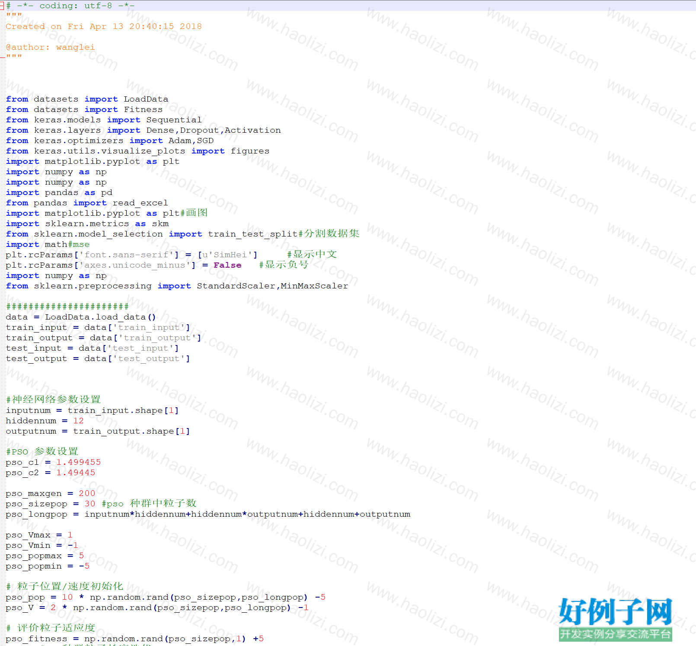Image resolution: width=696 pixels, height=646 pixels.
Task: Click the 'import pandas as pd' line
Action: [x=59, y=192]
